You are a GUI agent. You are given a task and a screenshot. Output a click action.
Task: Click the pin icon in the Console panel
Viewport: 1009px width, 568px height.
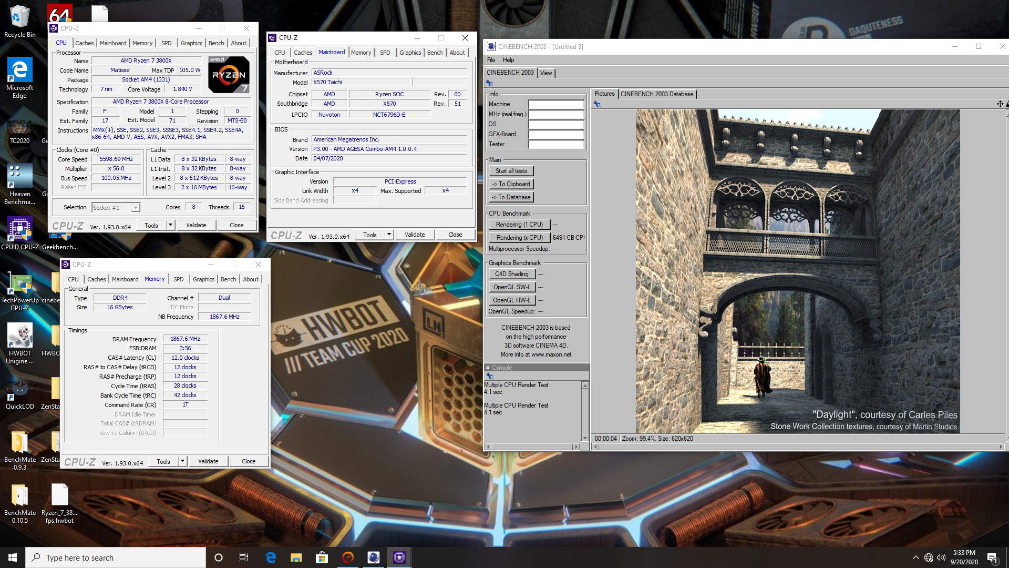point(489,376)
